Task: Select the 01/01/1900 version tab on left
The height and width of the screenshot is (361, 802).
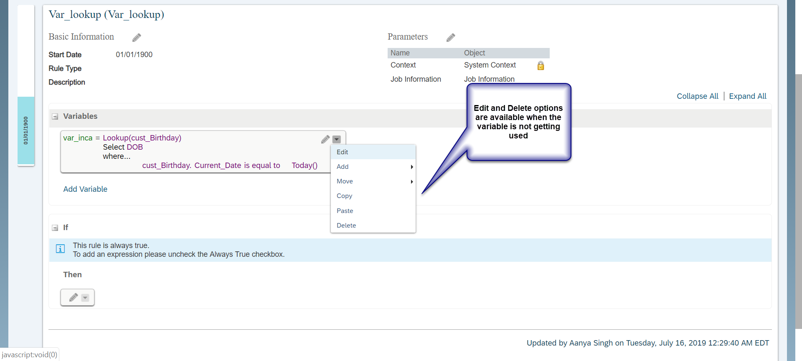Action: click(x=26, y=130)
